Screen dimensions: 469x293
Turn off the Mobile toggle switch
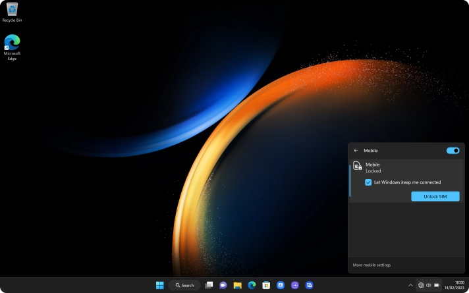click(x=453, y=151)
